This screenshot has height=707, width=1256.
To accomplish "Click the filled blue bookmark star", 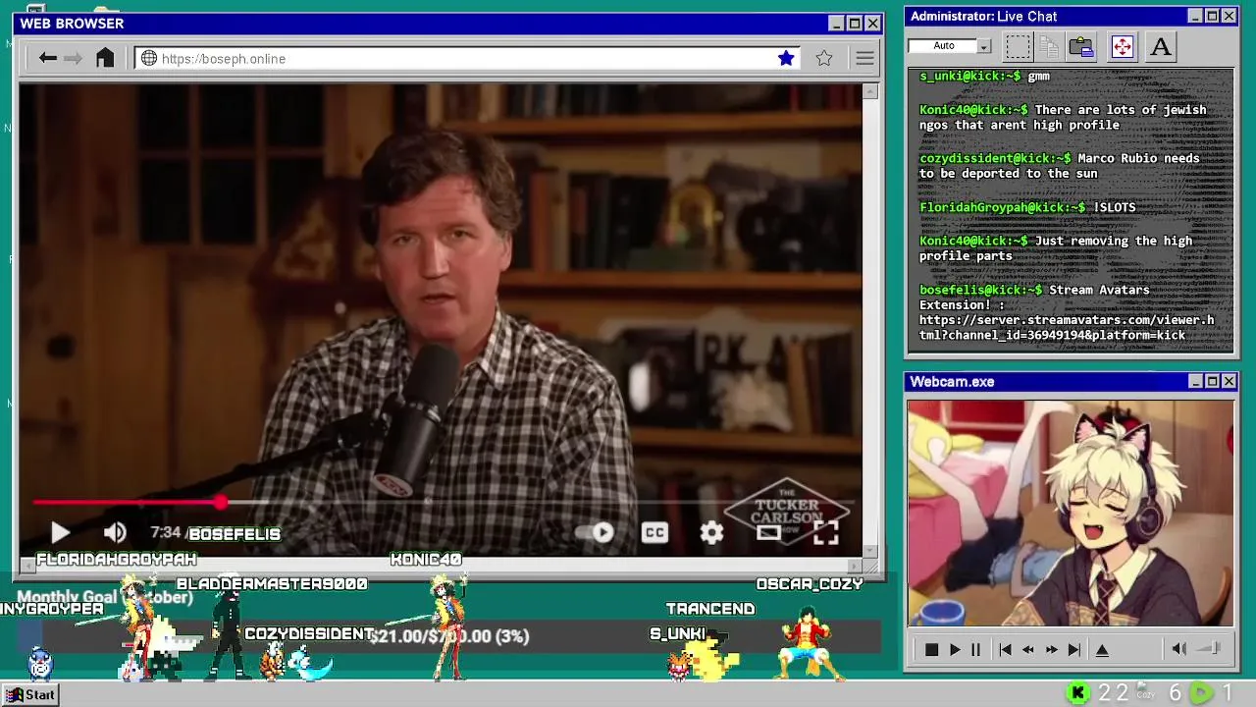I will point(786,59).
